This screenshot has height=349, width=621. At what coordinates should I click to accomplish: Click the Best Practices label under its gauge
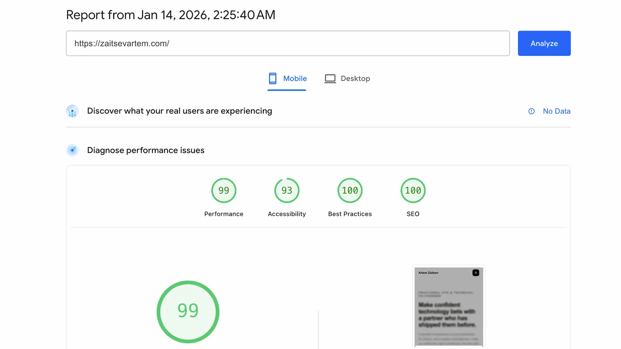click(350, 214)
